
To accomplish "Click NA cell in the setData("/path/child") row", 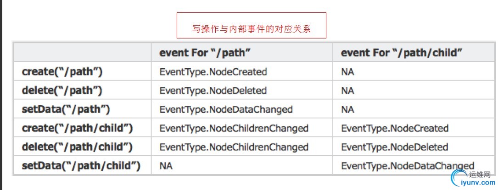I will click(x=166, y=166).
